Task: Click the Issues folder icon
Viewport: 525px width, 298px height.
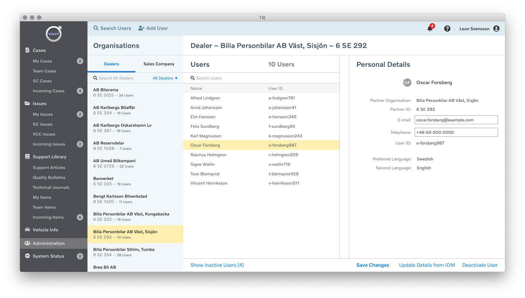Action: pyautogui.click(x=27, y=103)
